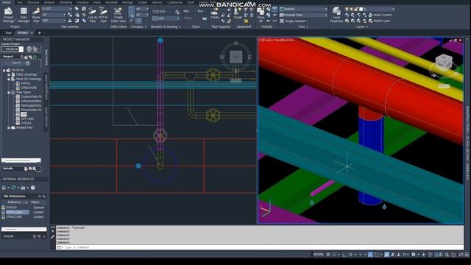Open the Project Manager ribbon button

point(8,15)
